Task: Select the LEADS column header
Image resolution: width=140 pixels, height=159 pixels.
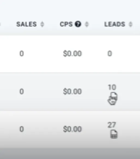Action: pyautogui.click(x=115, y=24)
